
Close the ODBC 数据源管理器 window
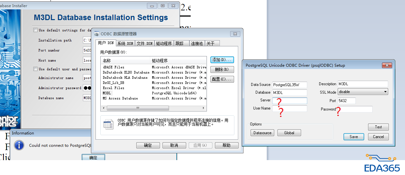point(235,34)
